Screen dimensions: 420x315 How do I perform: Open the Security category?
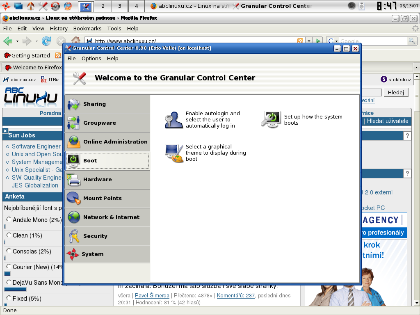coord(107,236)
